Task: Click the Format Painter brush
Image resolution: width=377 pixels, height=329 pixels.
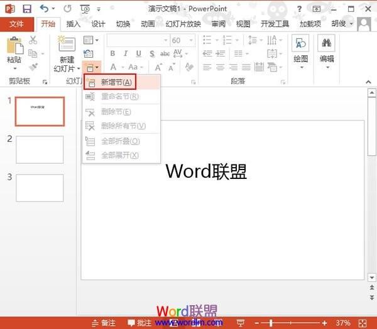Action: 33,67
